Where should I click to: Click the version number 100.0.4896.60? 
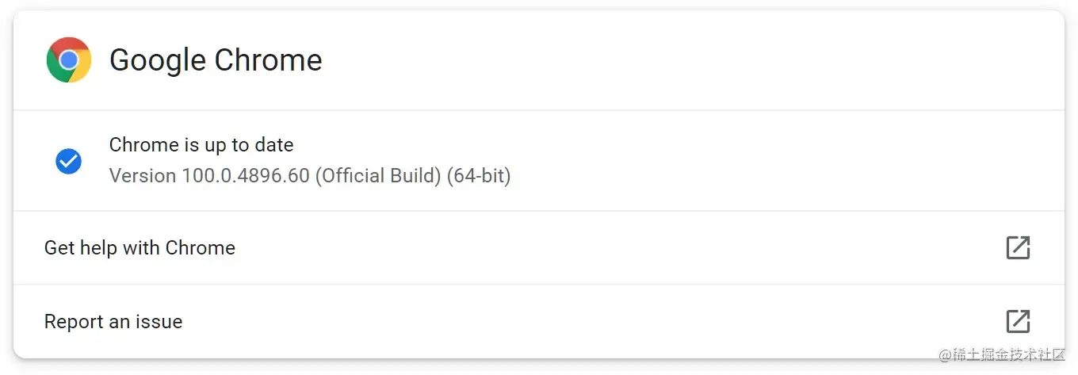[246, 175]
